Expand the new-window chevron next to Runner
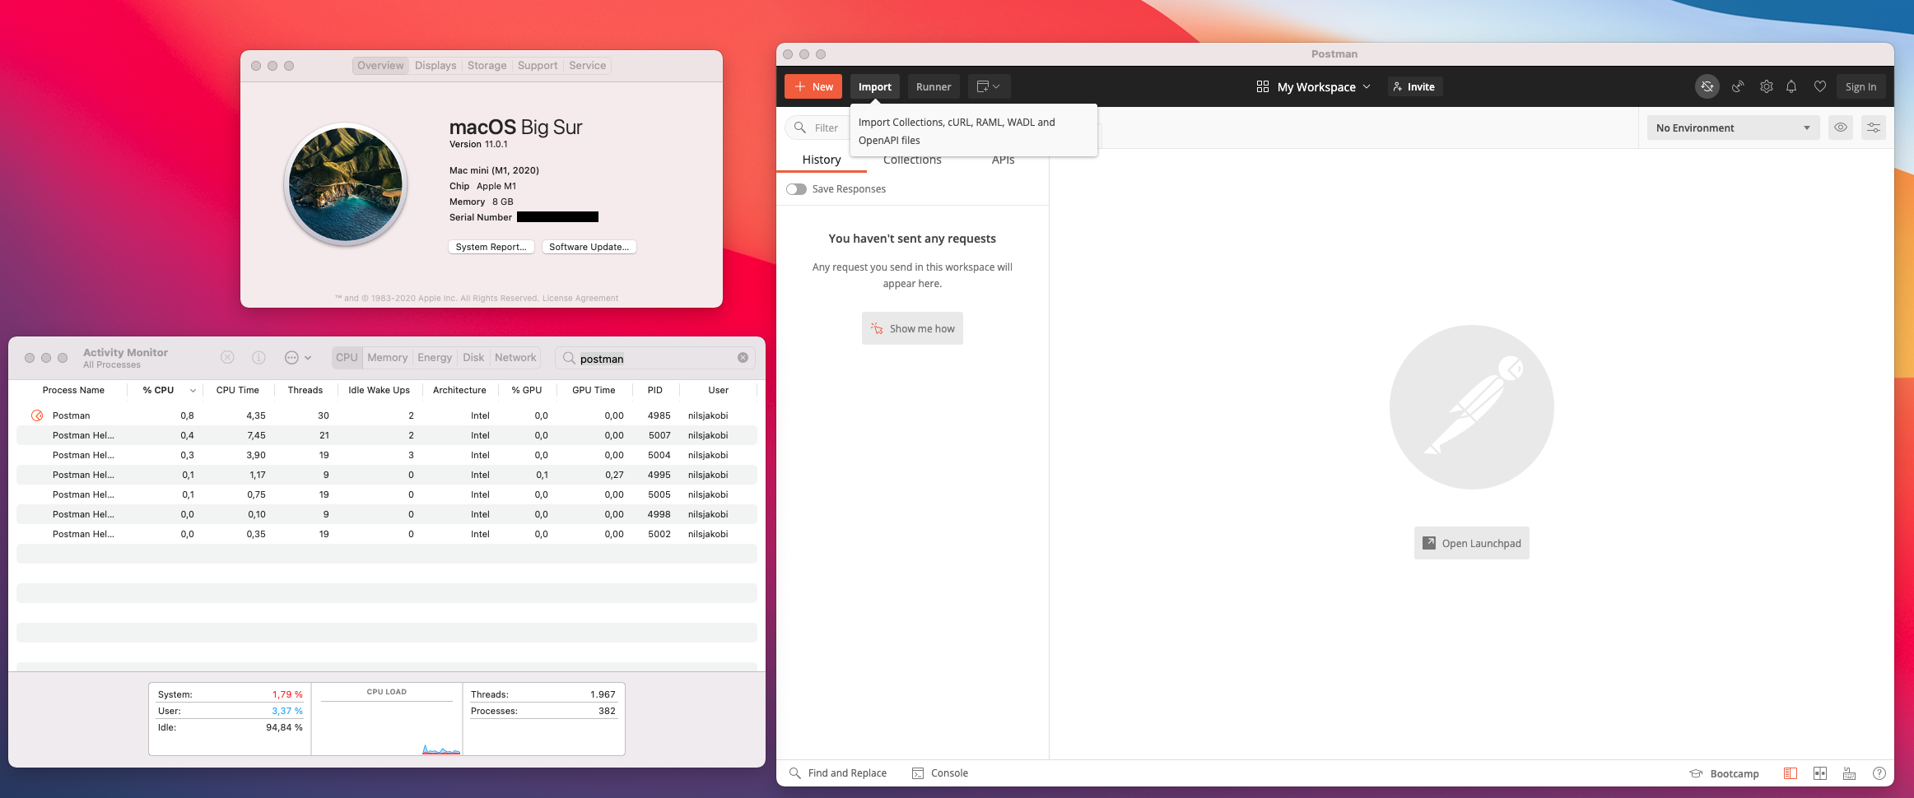The width and height of the screenshot is (1914, 798). [998, 86]
